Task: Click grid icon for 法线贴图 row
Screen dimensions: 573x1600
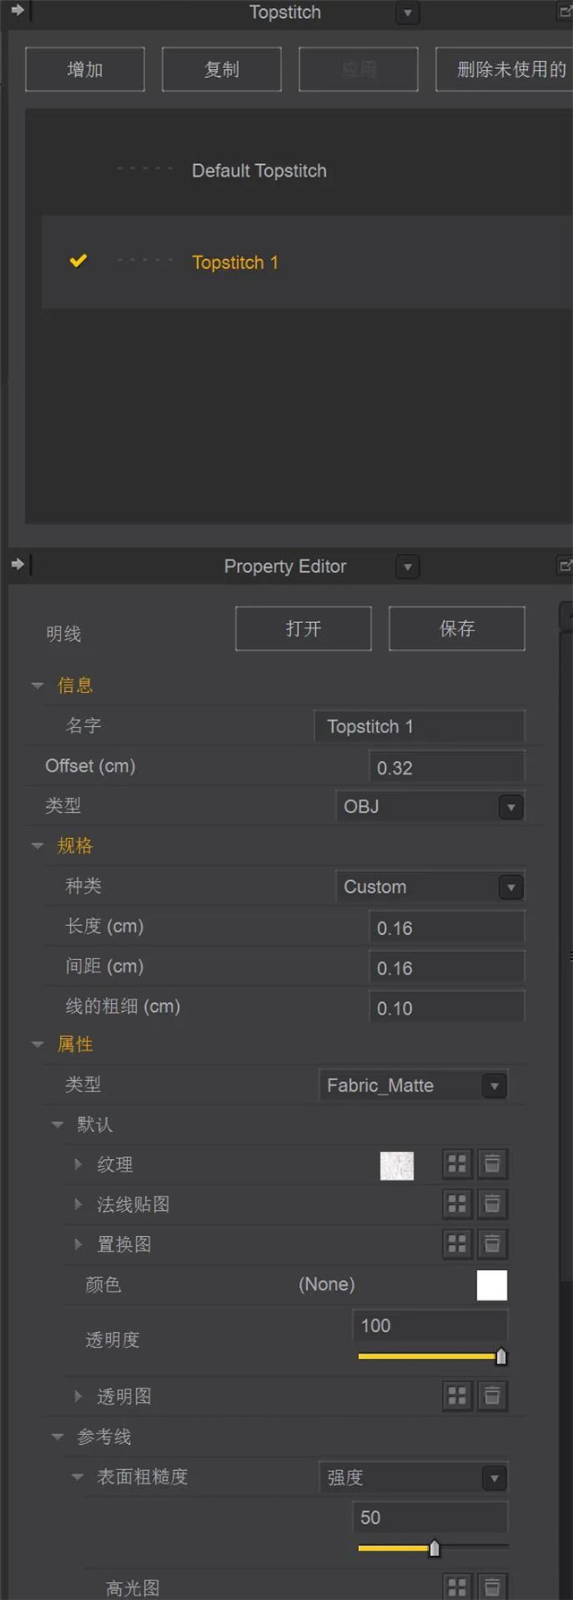Action: [x=457, y=1204]
